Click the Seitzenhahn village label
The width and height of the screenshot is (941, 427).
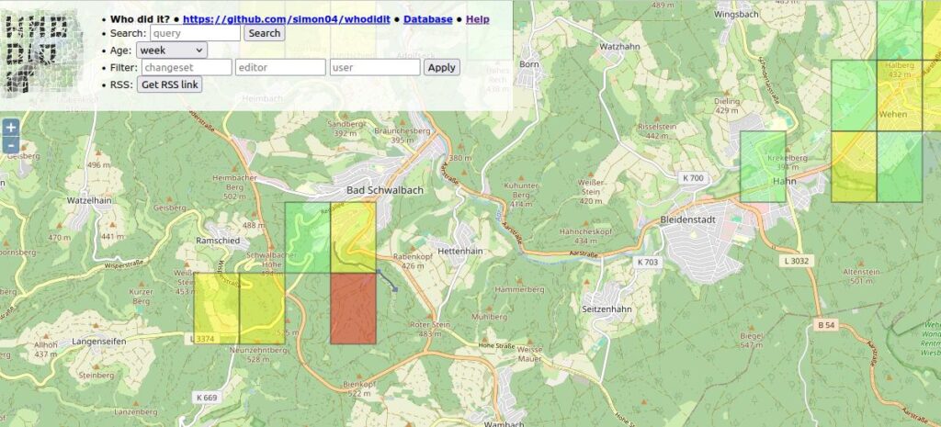click(607, 309)
